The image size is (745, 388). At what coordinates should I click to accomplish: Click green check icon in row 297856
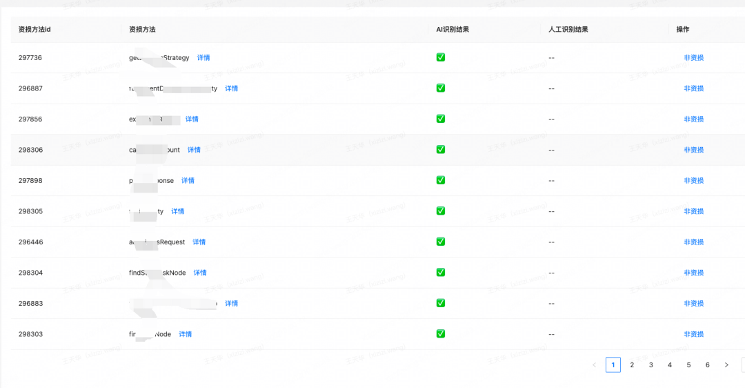[x=440, y=118]
